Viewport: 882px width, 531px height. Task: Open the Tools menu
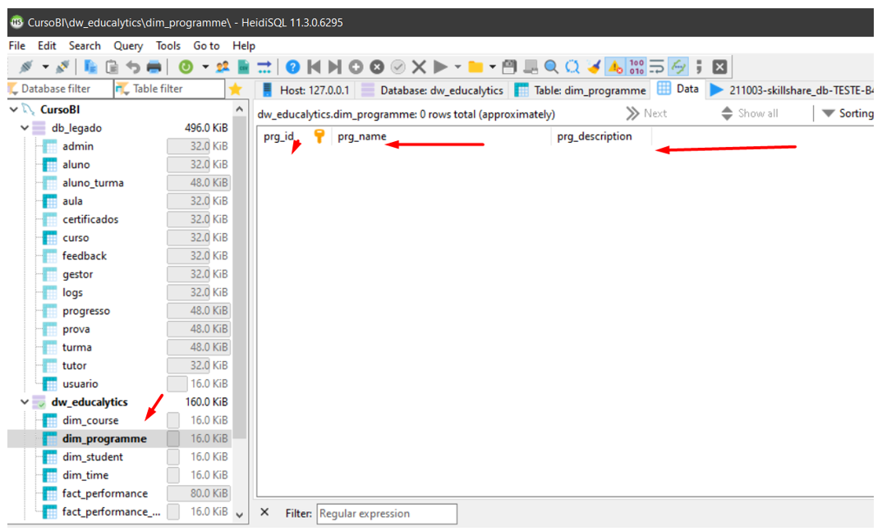tap(168, 46)
